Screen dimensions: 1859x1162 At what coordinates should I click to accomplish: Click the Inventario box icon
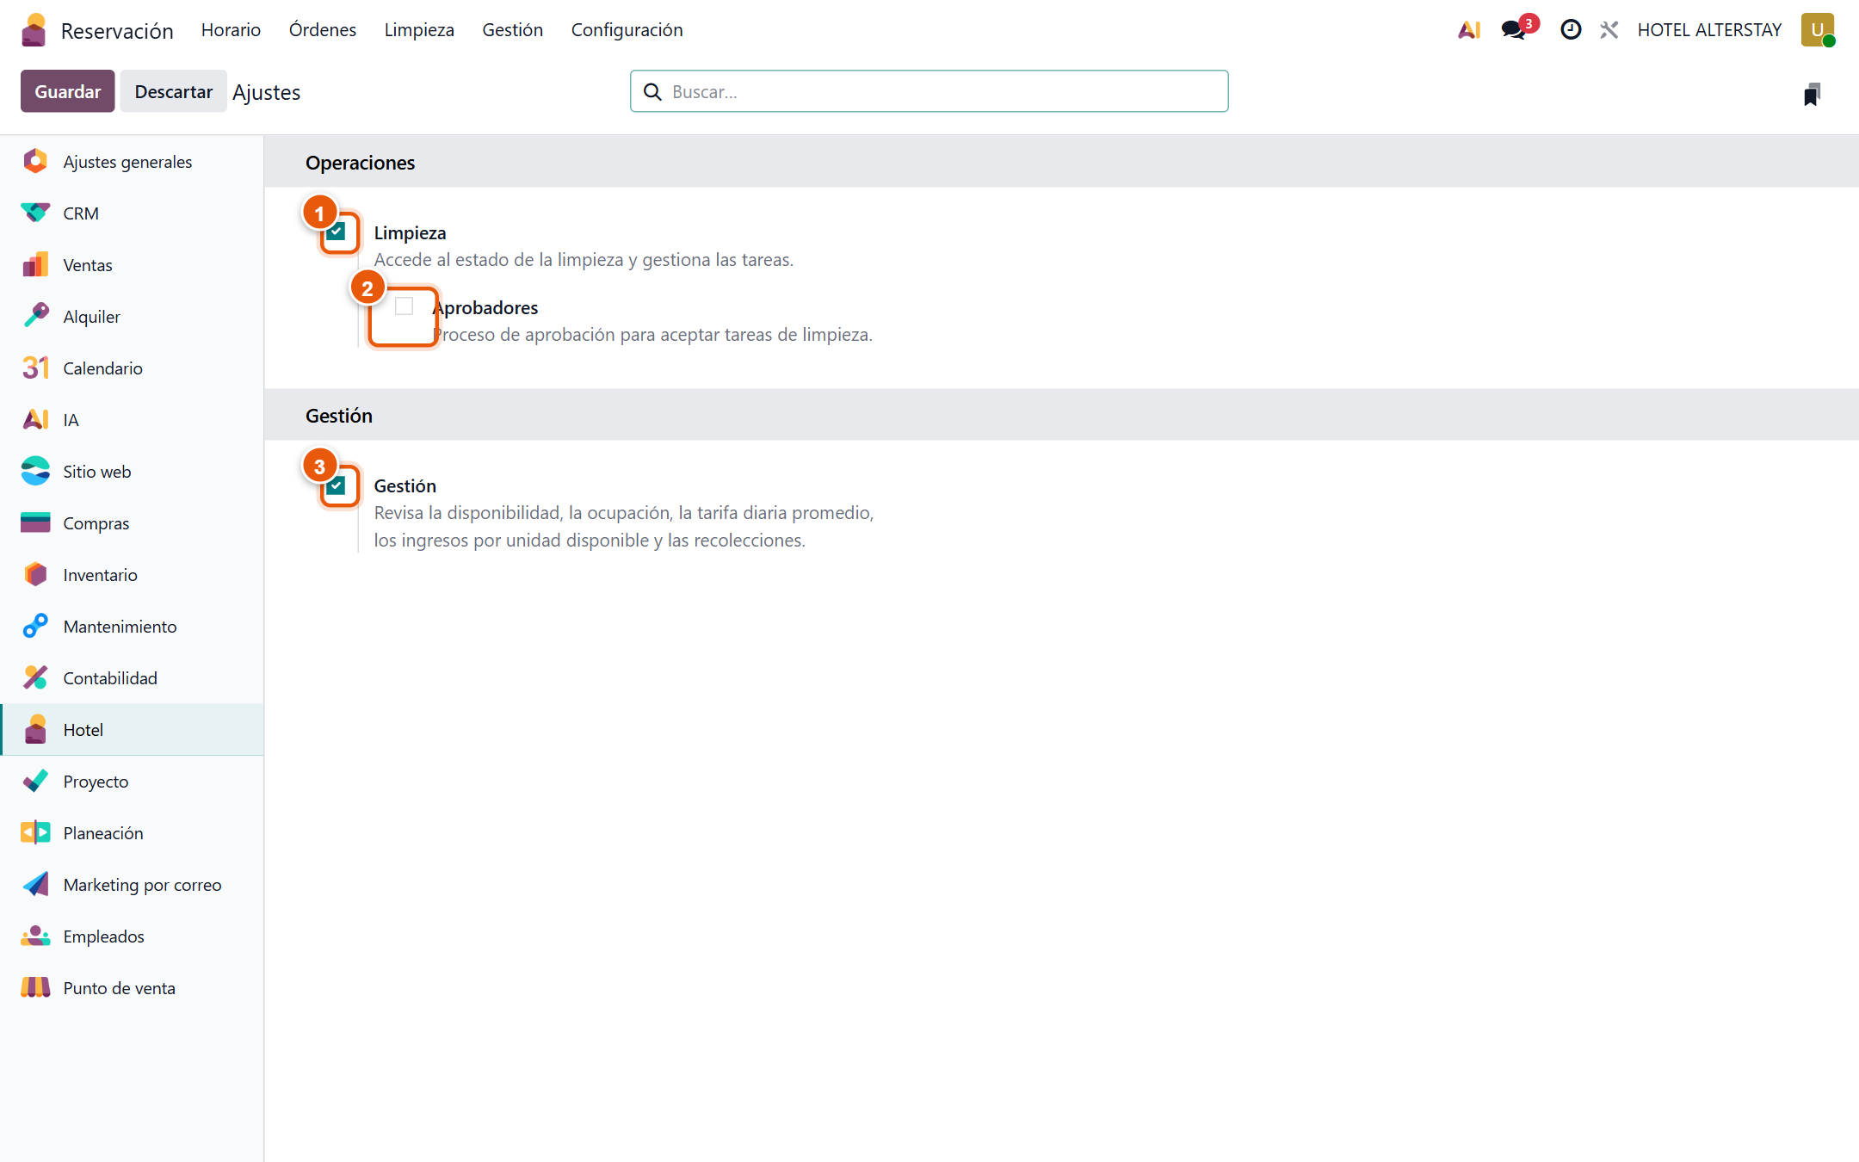(x=35, y=574)
